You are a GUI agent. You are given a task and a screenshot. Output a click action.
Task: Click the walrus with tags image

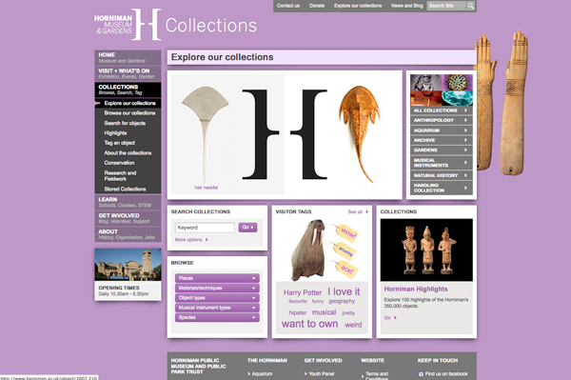click(322, 250)
